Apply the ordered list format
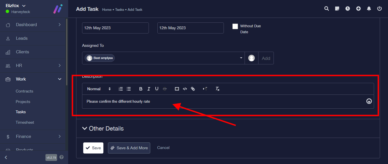388x164 pixels. coord(121,89)
